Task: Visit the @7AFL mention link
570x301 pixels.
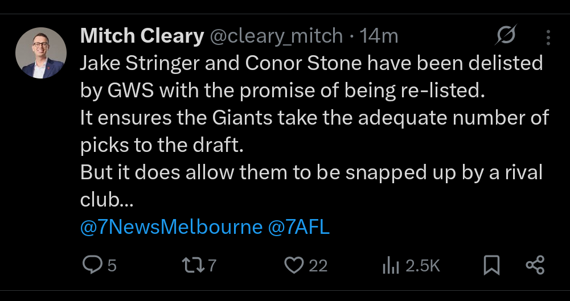Action: pyautogui.click(x=299, y=228)
